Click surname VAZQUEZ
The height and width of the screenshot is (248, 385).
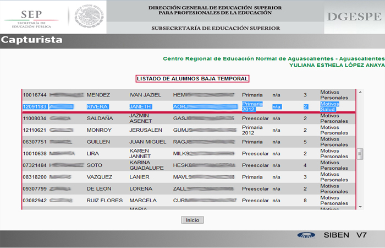click(x=99, y=177)
